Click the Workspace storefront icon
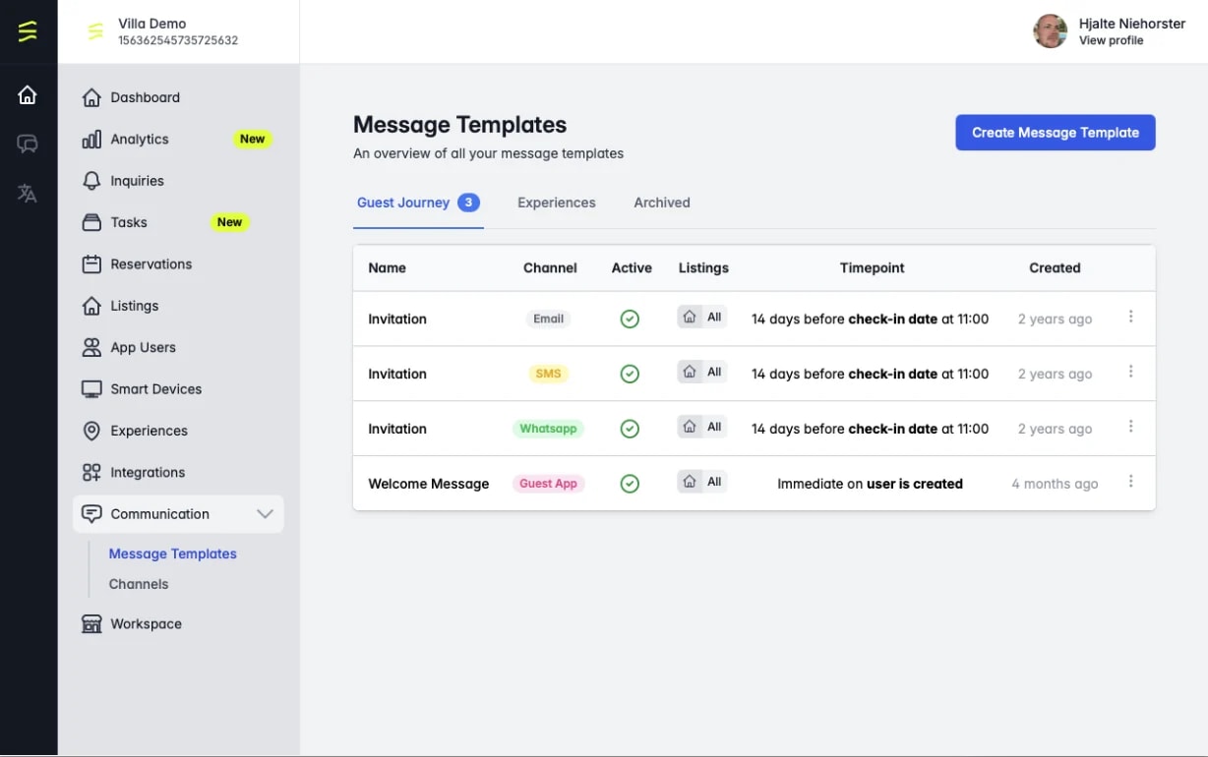This screenshot has width=1208, height=757. tap(91, 624)
